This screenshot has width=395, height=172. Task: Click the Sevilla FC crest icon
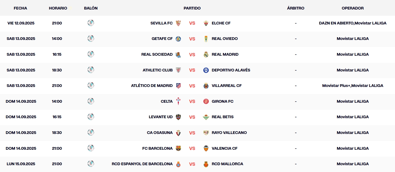coord(178,23)
